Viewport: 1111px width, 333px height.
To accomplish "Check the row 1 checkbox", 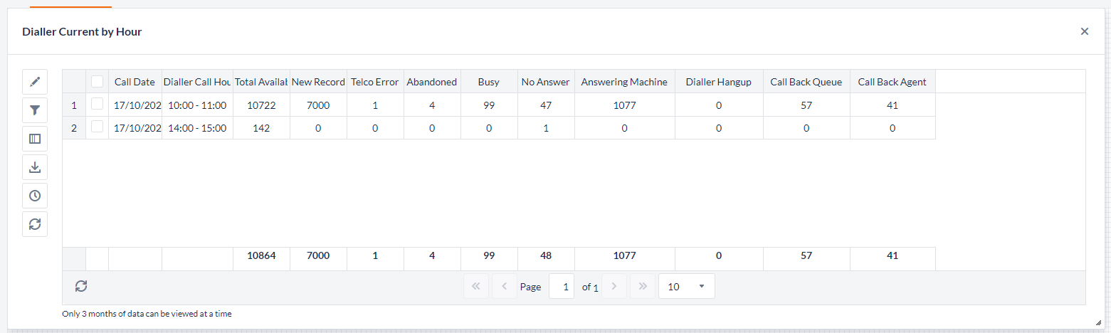I will coord(98,105).
